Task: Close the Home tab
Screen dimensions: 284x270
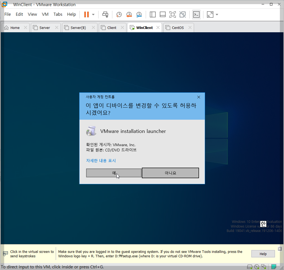Action: tap(26, 28)
